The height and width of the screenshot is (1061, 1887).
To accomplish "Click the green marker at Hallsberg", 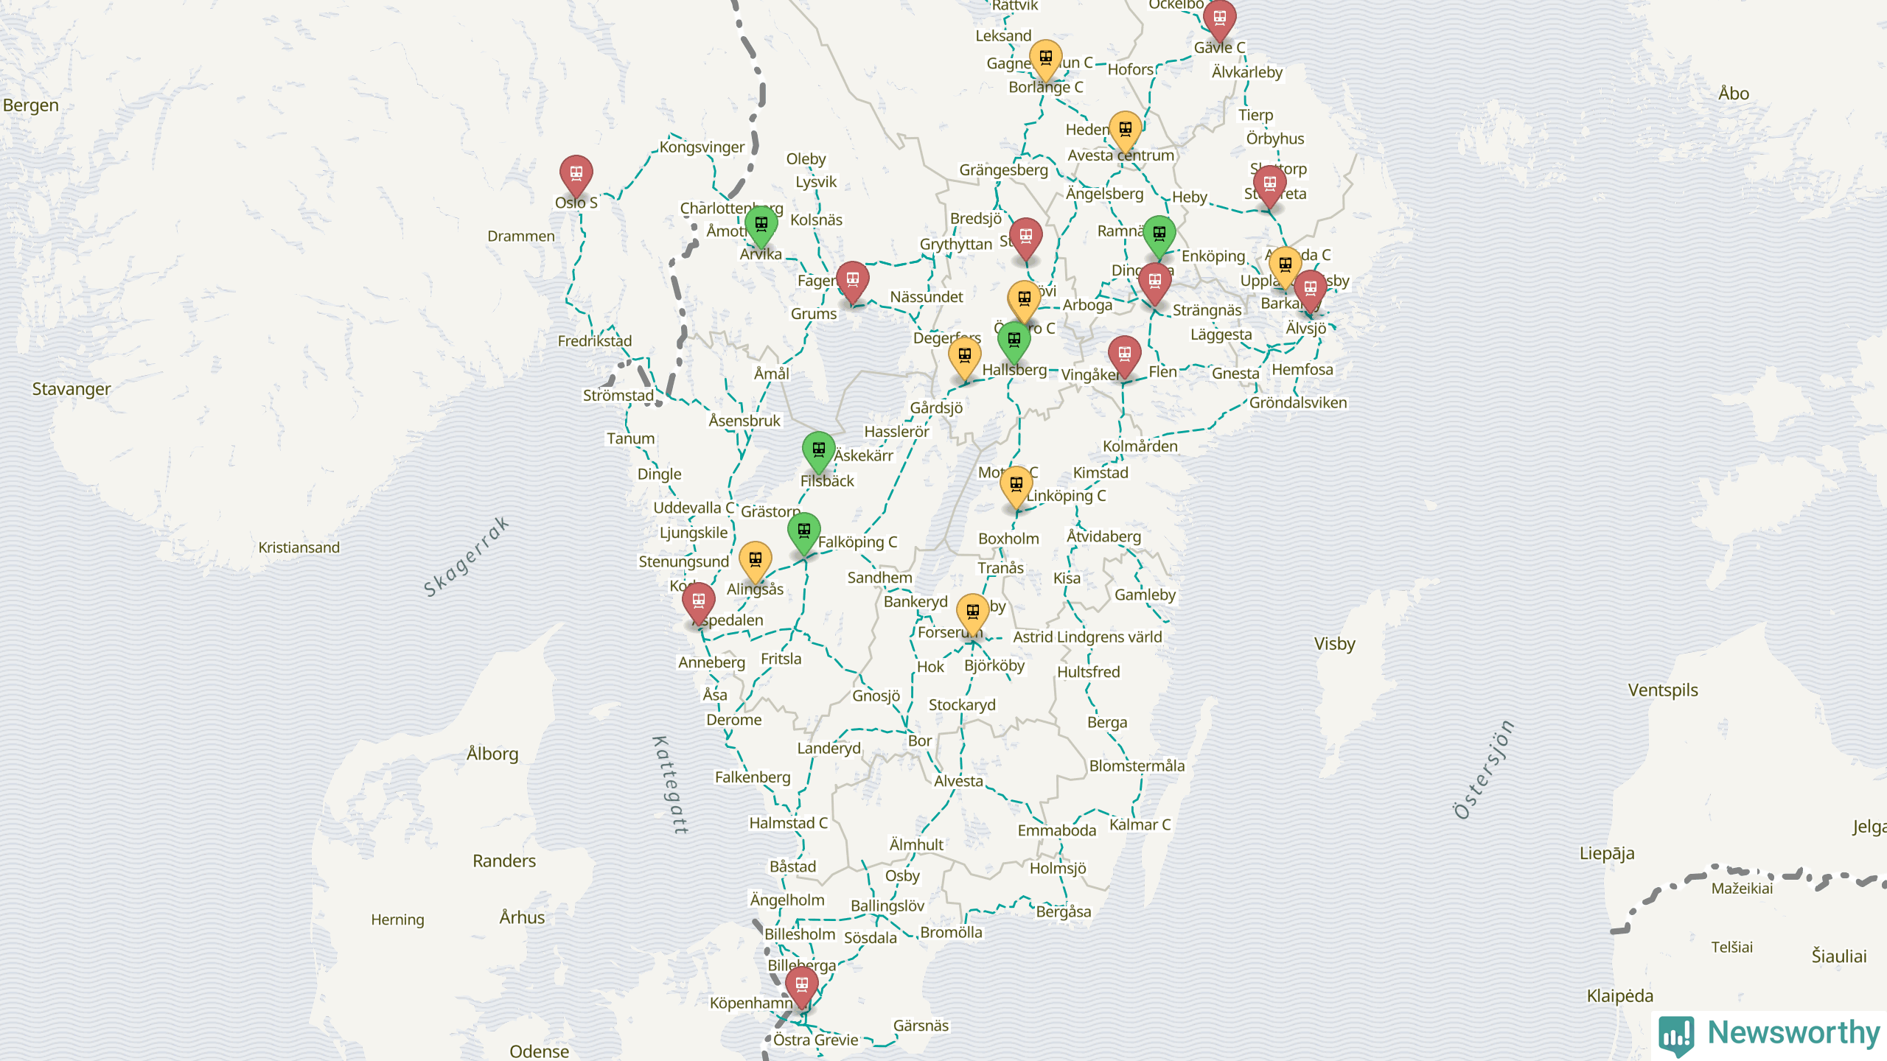I will 1014,340.
